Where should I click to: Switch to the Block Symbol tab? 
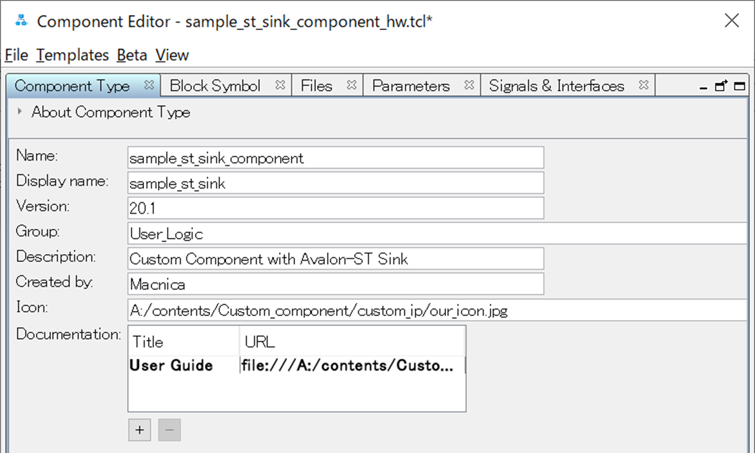(x=215, y=86)
